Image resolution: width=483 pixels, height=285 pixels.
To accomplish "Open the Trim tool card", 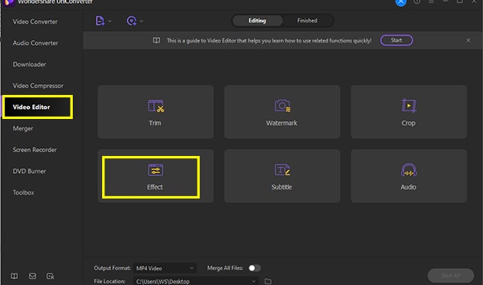I will pyautogui.click(x=156, y=112).
